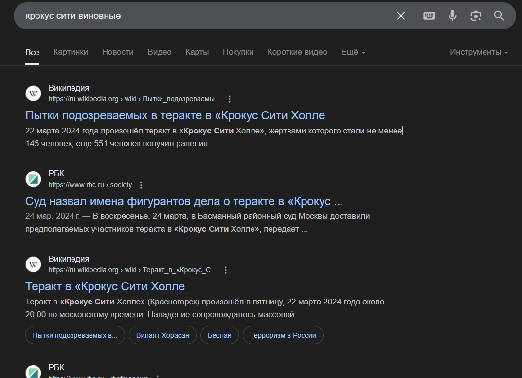The width and height of the screenshot is (522, 378).
Task: Click the Терроризм в России chip
Action: point(283,335)
